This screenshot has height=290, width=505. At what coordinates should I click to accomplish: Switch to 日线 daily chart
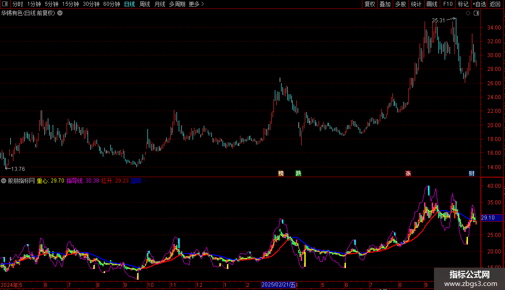point(130,4)
